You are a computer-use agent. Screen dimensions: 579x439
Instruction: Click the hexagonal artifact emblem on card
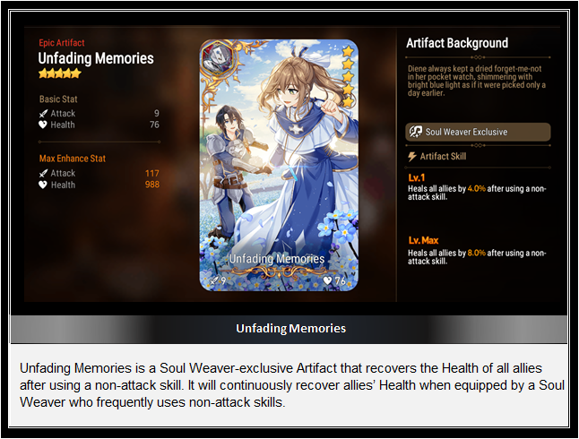click(217, 57)
